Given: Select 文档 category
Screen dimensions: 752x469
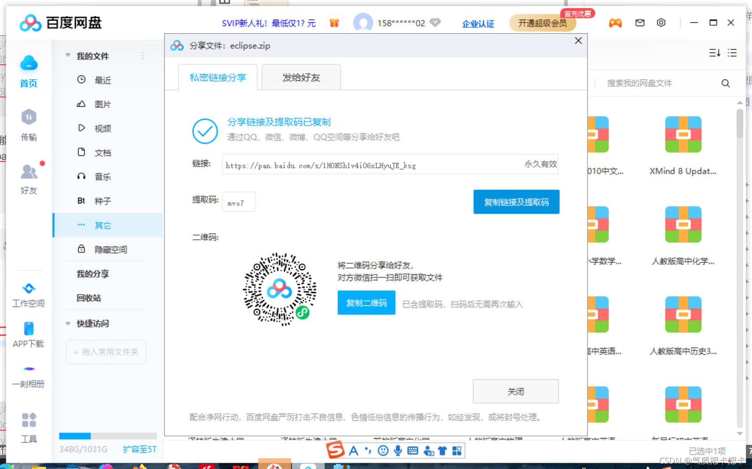Looking at the screenshot, I should pyautogui.click(x=108, y=153).
